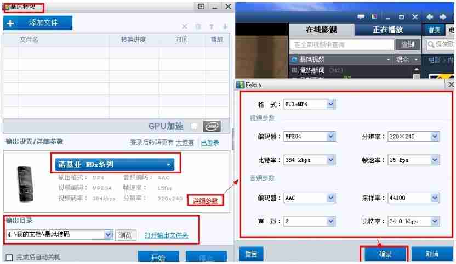Click the Intel GPU logo icon
The image size is (456, 264).
click(x=212, y=126)
